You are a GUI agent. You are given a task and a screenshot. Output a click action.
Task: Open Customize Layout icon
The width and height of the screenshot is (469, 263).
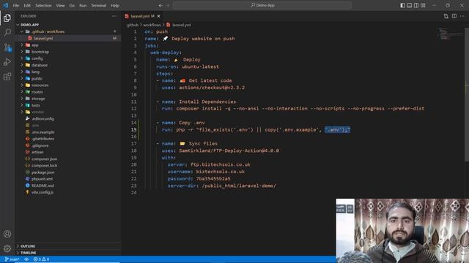(423, 5)
